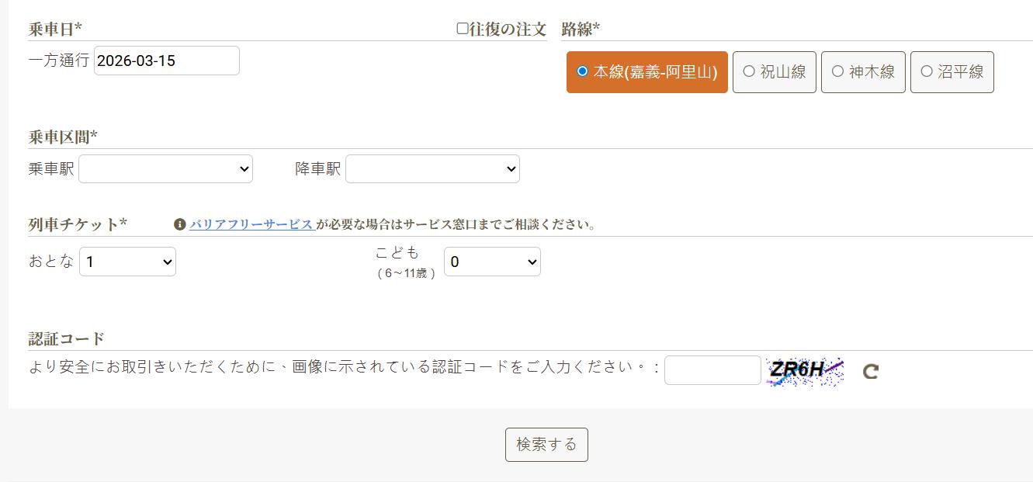Click the 列車チケット section heading
The width and height of the screenshot is (1033, 482).
(78, 224)
